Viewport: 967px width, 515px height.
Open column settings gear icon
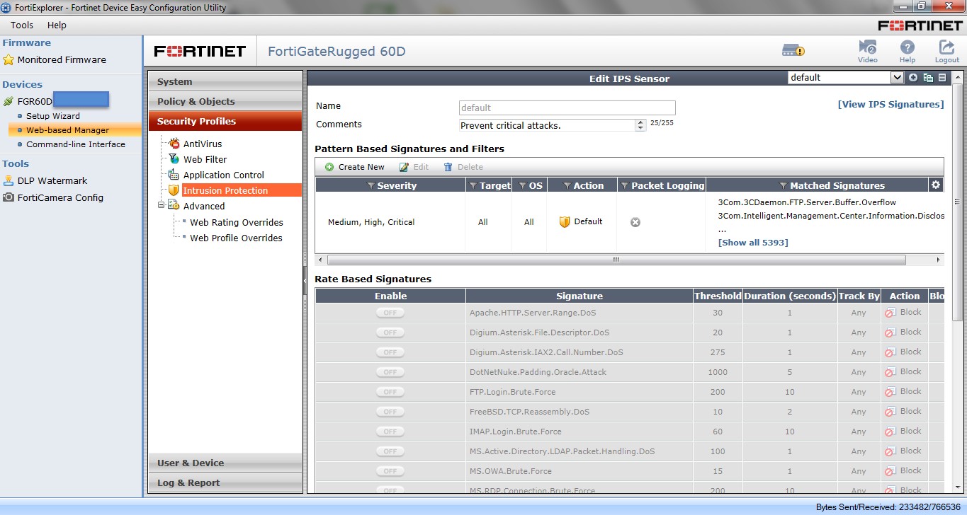pyautogui.click(x=936, y=185)
